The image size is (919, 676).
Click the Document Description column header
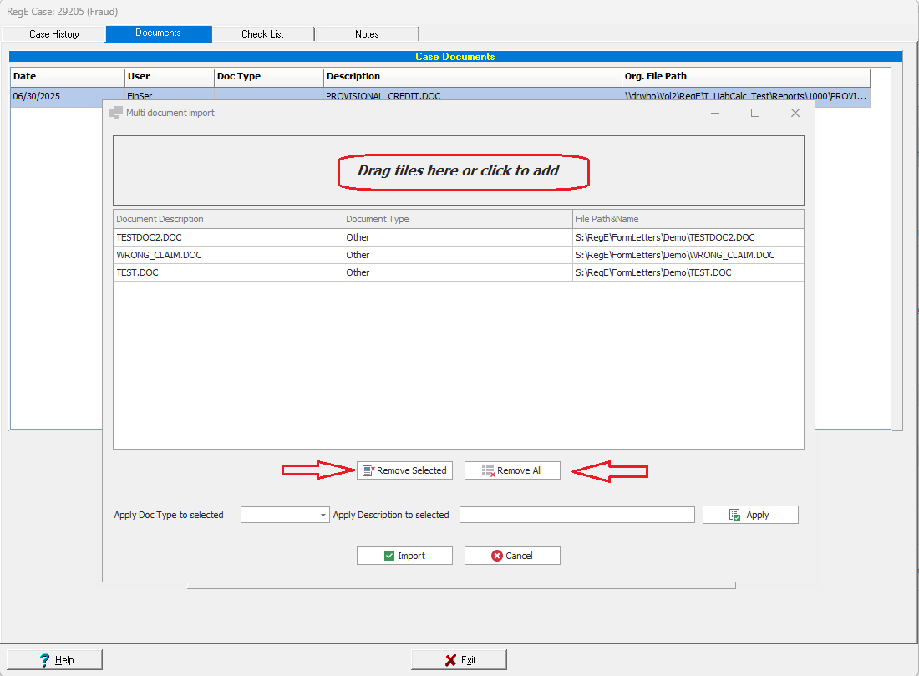[x=227, y=219]
